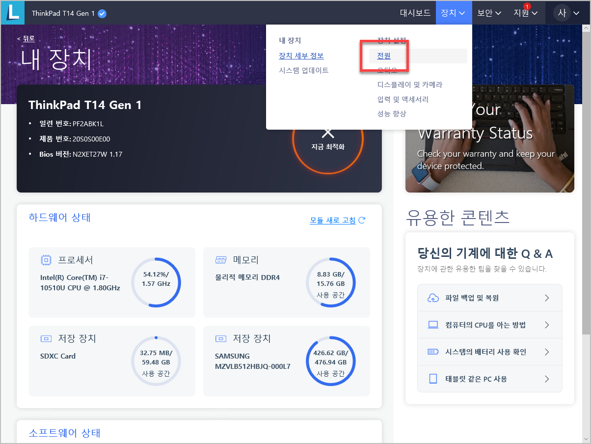
Task: Select 성능 향상 from the menu
Action: coord(392,113)
